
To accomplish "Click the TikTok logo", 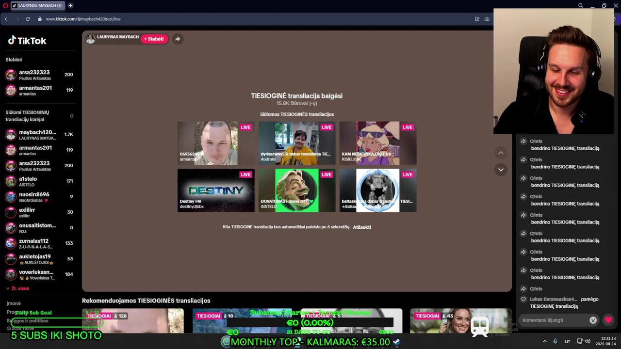I will click(x=27, y=41).
